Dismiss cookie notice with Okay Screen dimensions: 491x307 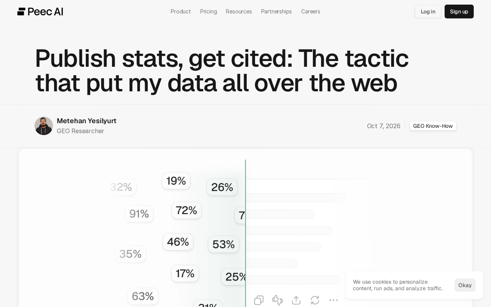[x=465, y=285]
